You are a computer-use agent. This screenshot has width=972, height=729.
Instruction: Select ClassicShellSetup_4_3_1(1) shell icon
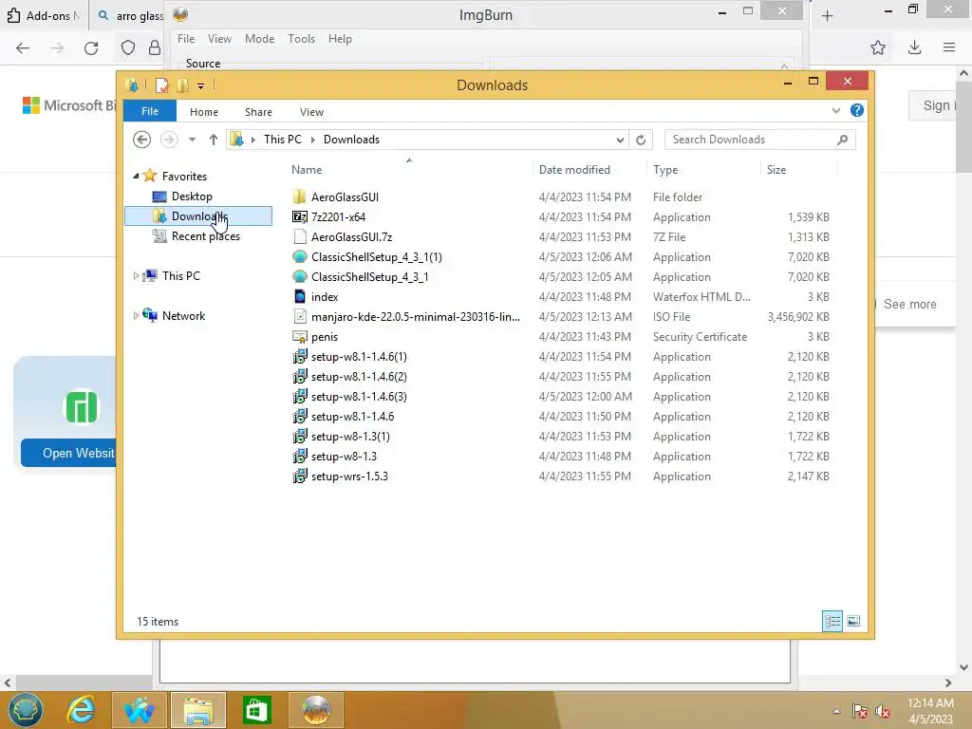[x=299, y=256]
